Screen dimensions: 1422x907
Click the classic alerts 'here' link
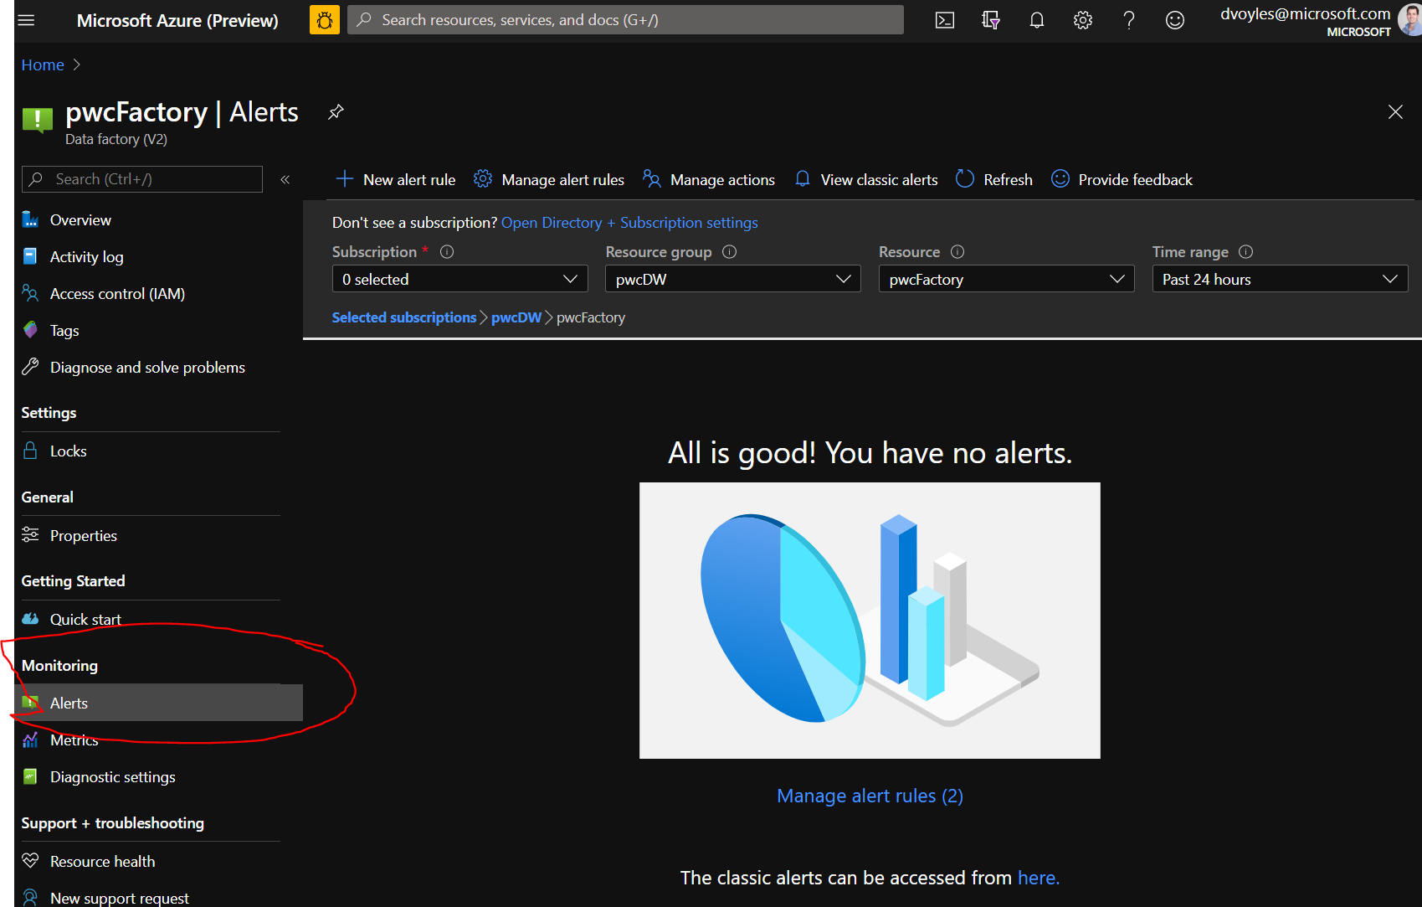1038,878
